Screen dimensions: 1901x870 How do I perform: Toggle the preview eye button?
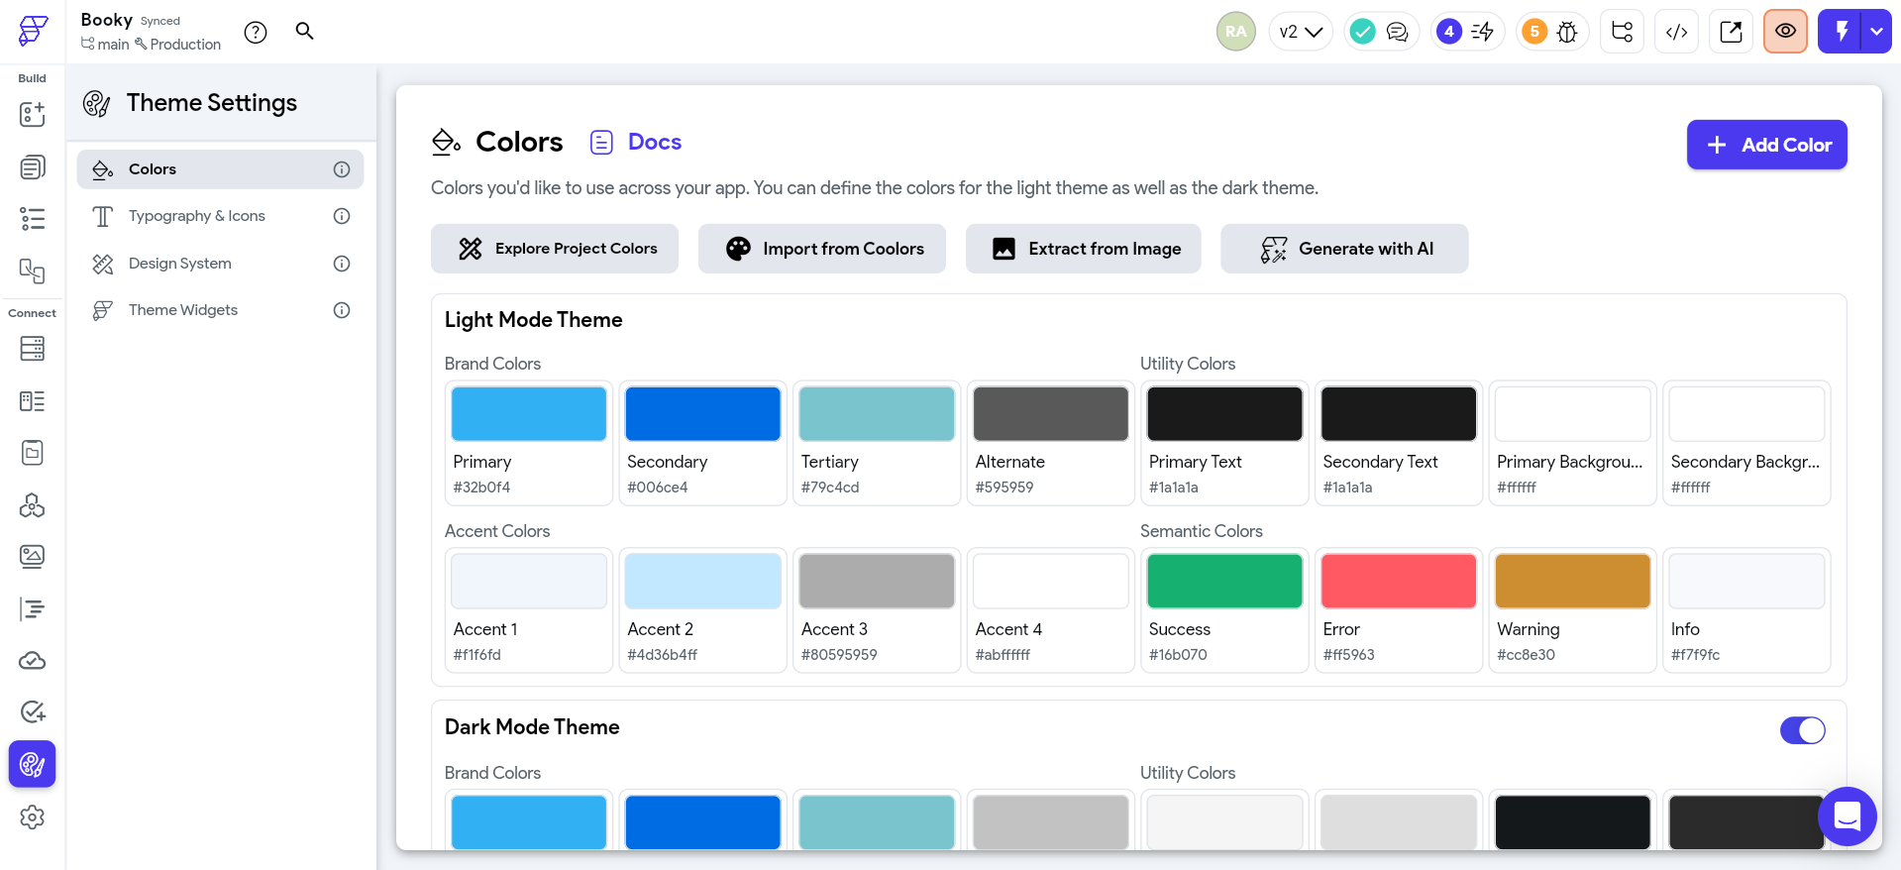click(x=1786, y=32)
